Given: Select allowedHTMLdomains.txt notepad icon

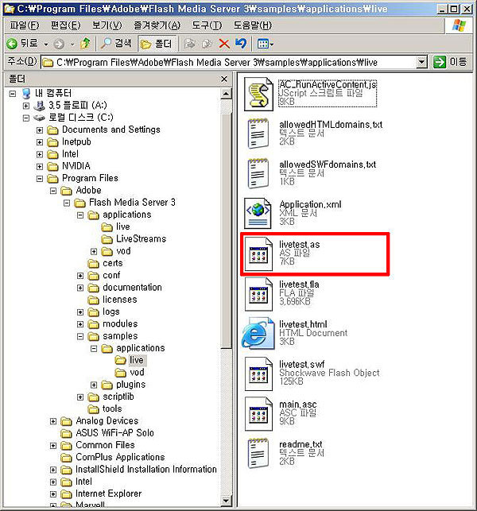Looking at the screenshot, I should [258, 134].
